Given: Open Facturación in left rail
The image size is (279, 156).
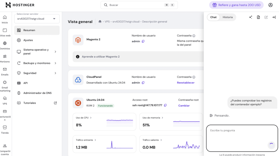Looking at the screenshot, I should [x=5, y=115].
